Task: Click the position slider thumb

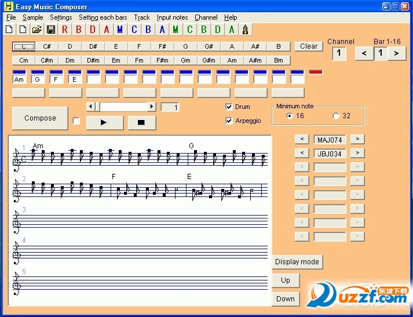Action: (97, 107)
